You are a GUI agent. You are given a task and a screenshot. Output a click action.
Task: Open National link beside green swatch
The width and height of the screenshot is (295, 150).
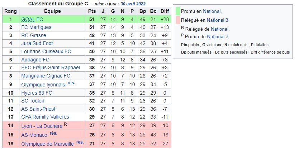212,11
